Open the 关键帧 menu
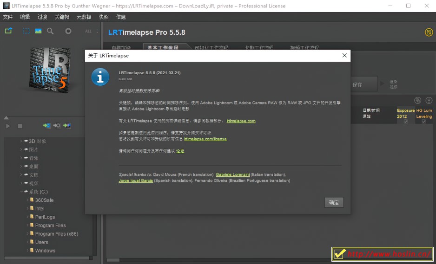Viewport: 436px width, 264px height. coord(62,17)
